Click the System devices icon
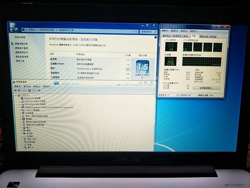The height and width of the screenshot is (188, 250). pyautogui.click(x=23, y=113)
